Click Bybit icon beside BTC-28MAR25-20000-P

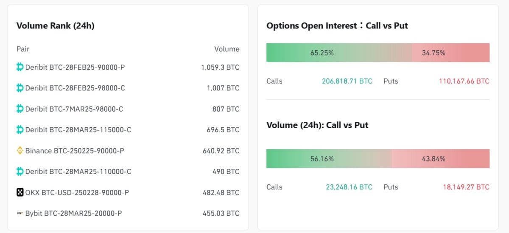coord(20,214)
